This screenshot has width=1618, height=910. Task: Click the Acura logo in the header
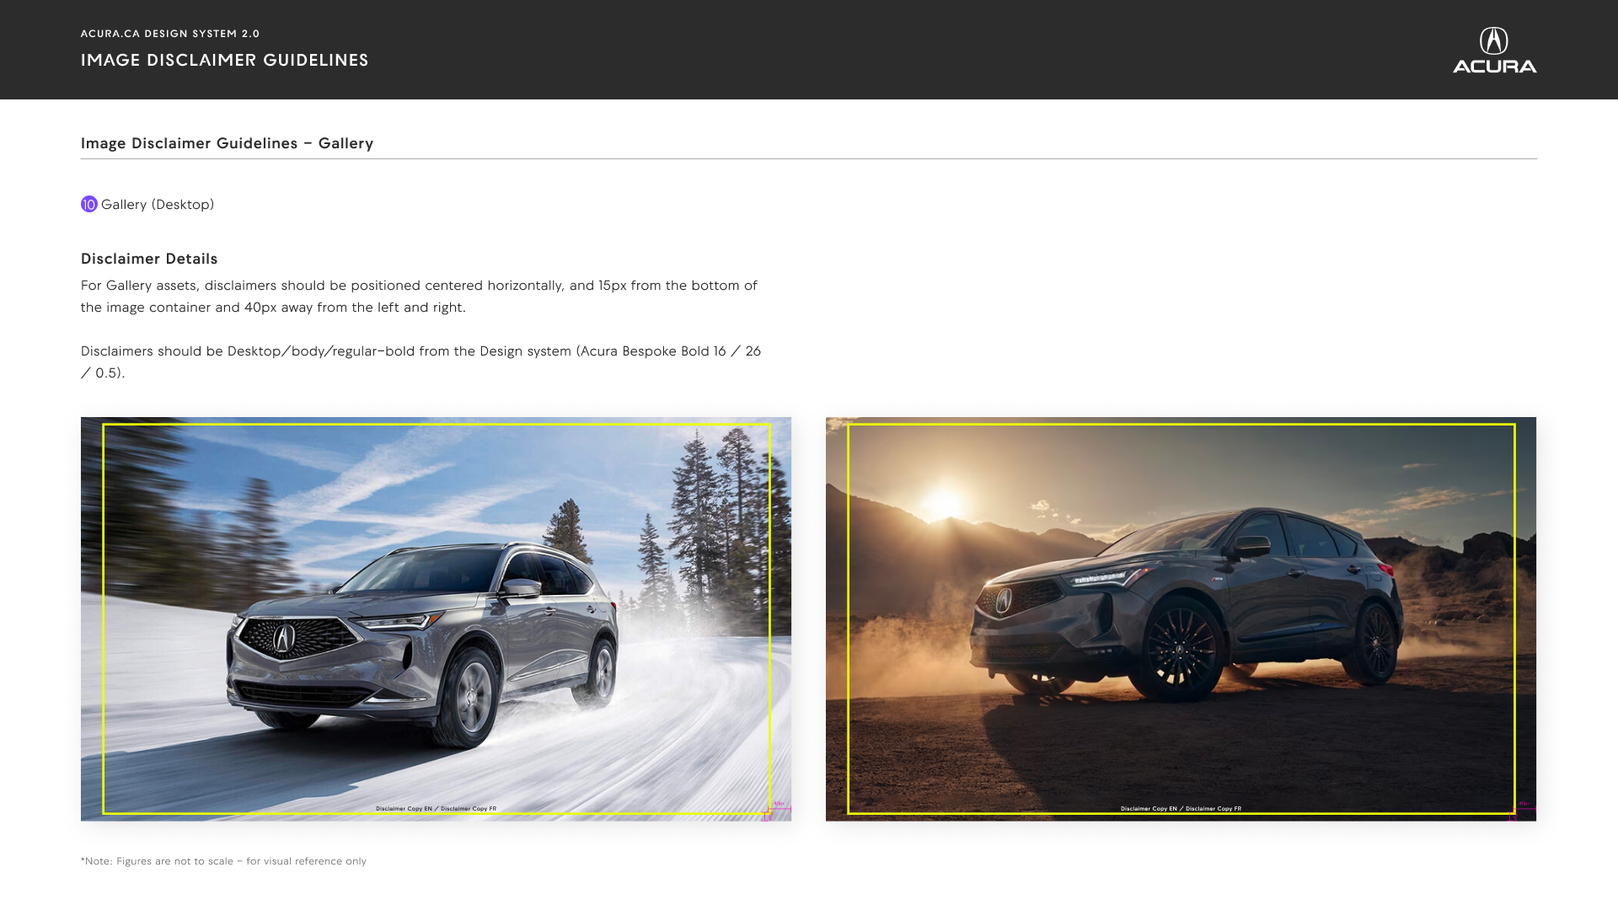tap(1494, 50)
